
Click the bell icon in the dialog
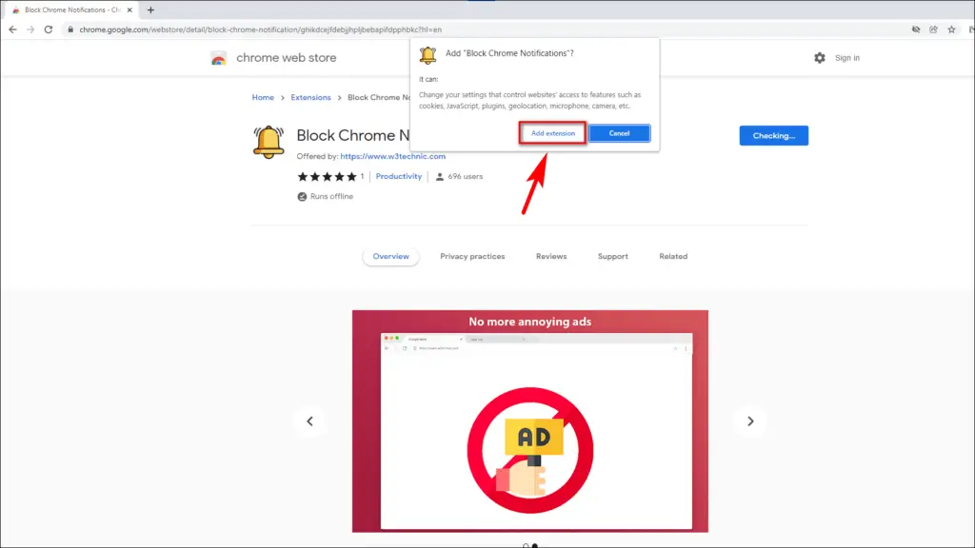[428, 54]
